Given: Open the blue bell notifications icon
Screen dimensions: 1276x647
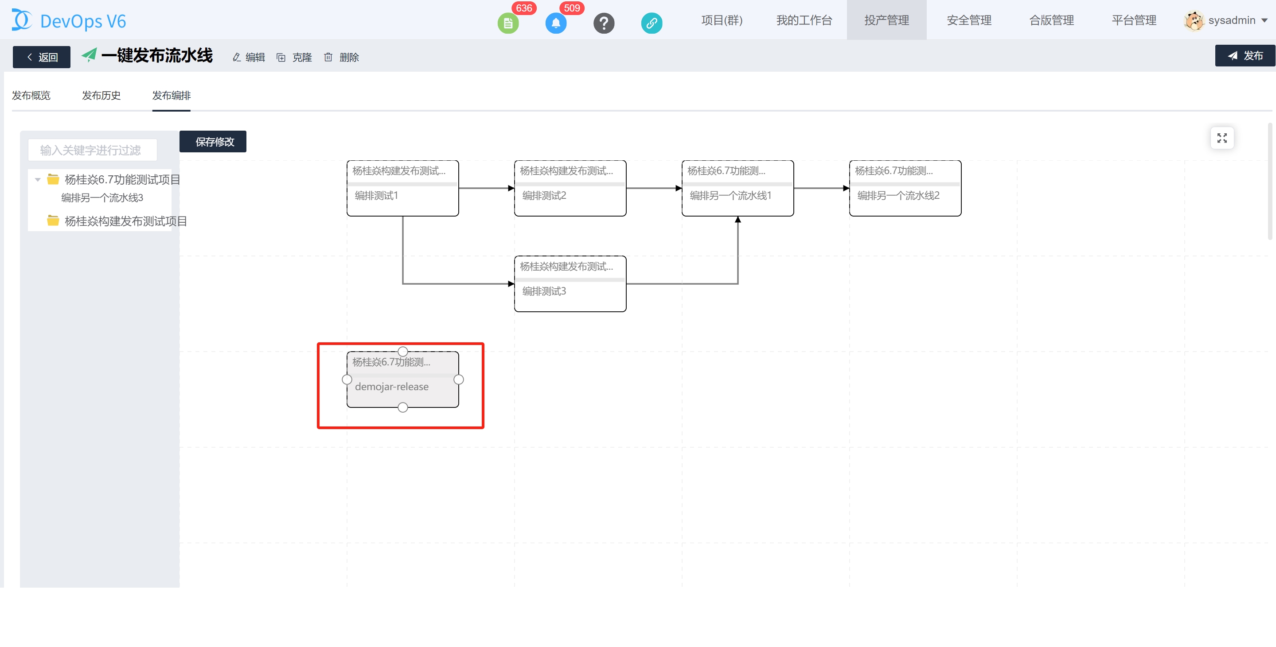Looking at the screenshot, I should [x=555, y=23].
